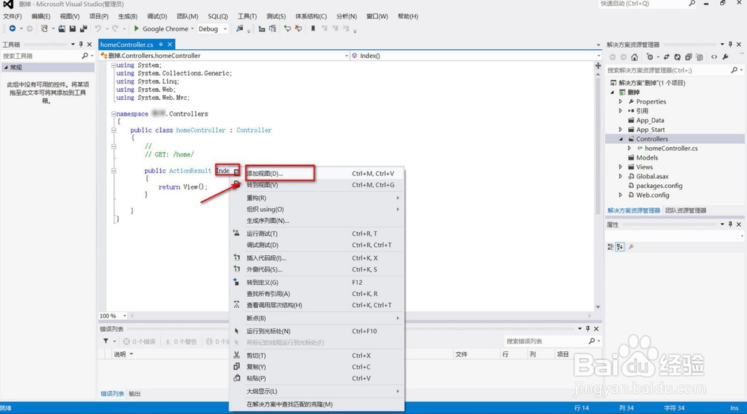Select 转到定义(G) in context menu
This screenshot has width=747, height=414.
tap(317, 282)
